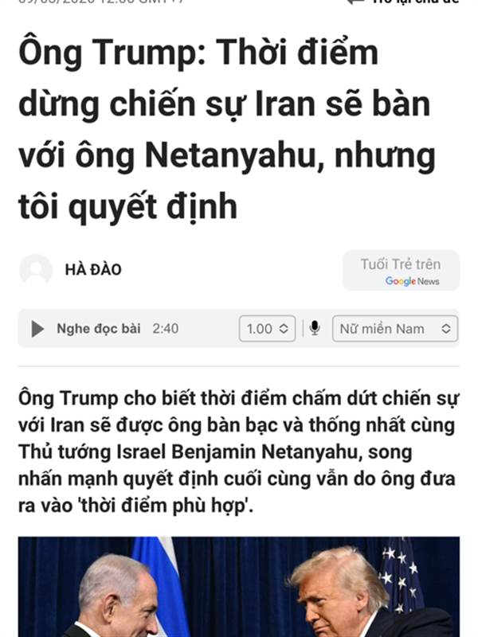Click the Nghe đọc bài label

(99, 329)
